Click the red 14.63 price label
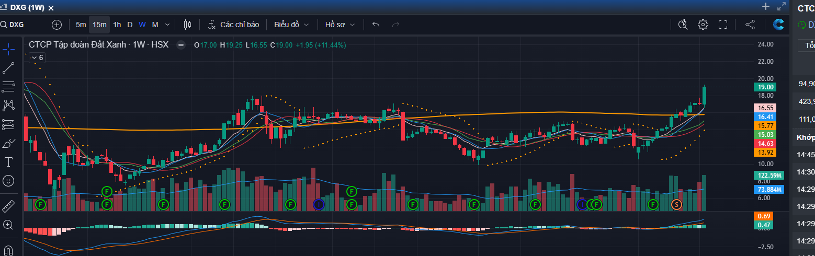Viewport: 815px width, 256px height. click(x=766, y=144)
